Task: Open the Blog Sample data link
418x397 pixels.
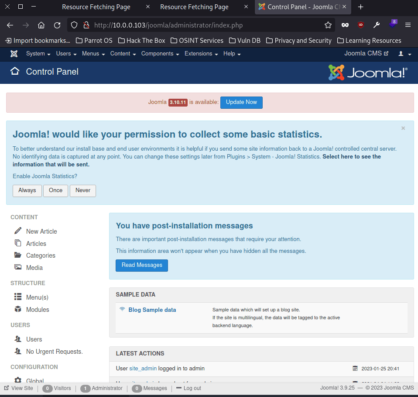Action: tap(152, 310)
